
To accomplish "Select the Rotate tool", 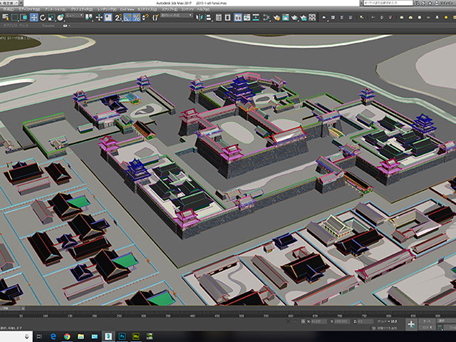I will coord(44,16).
